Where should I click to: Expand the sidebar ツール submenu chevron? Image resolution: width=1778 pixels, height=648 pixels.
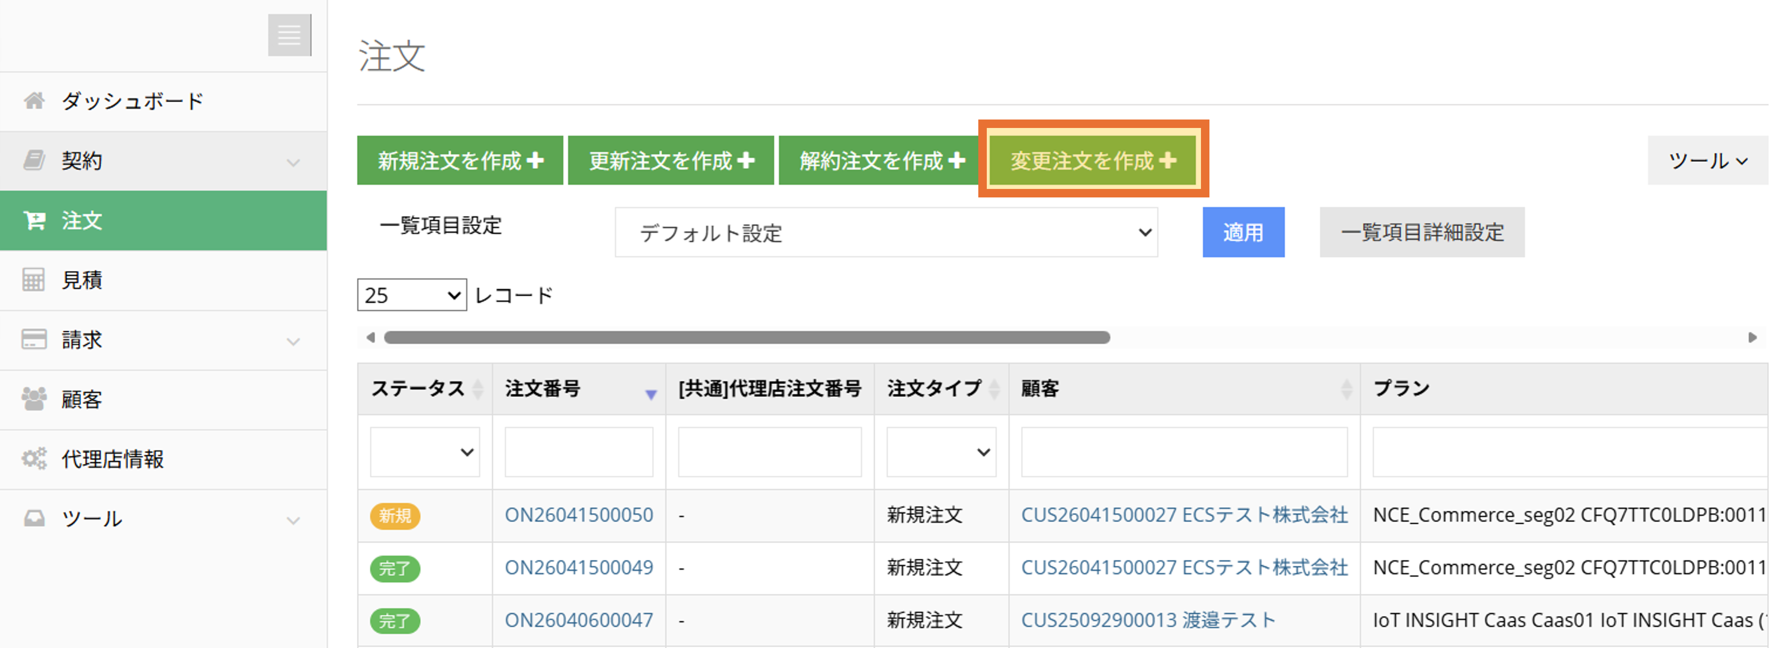(293, 521)
